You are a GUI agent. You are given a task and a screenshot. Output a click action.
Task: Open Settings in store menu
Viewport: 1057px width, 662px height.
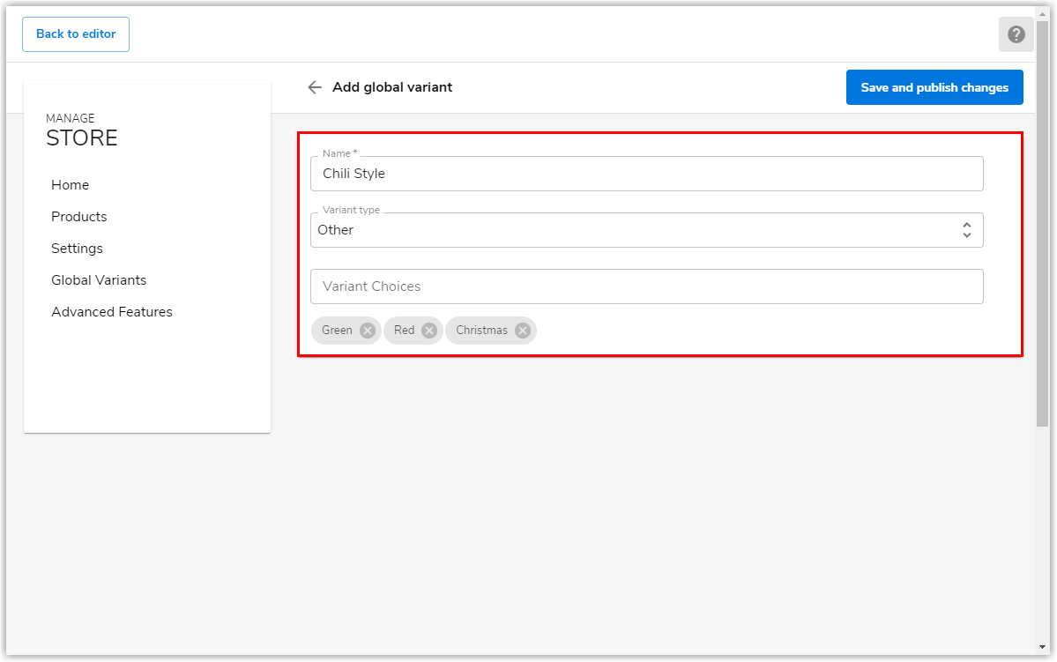click(77, 248)
